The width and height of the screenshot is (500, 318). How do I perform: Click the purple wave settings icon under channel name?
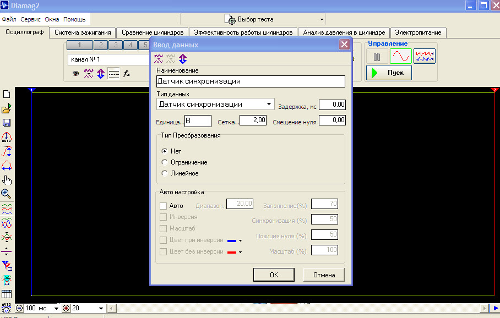[x=89, y=74]
